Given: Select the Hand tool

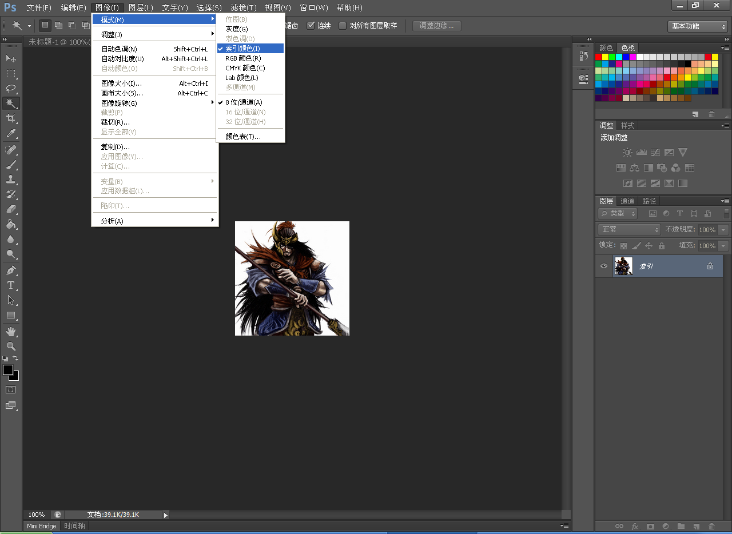Looking at the screenshot, I should 11,332.
